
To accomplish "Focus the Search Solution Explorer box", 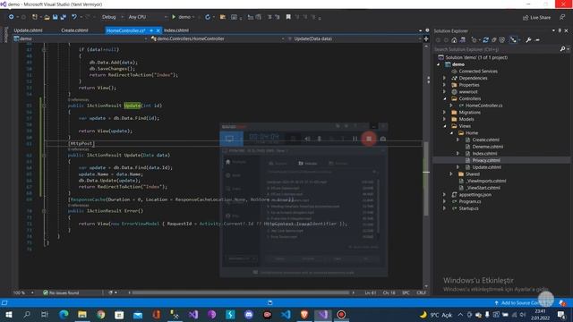I will (x=496, y=49).
